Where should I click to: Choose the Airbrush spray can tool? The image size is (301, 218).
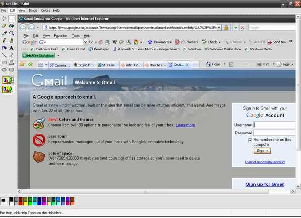[4, 48]
